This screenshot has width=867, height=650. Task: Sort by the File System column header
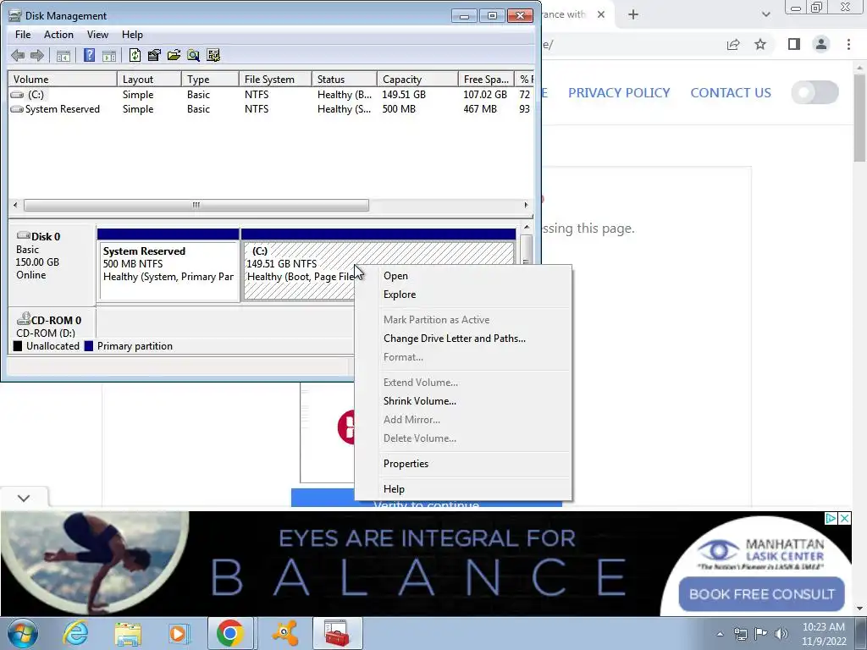click(x=275, y=79)
